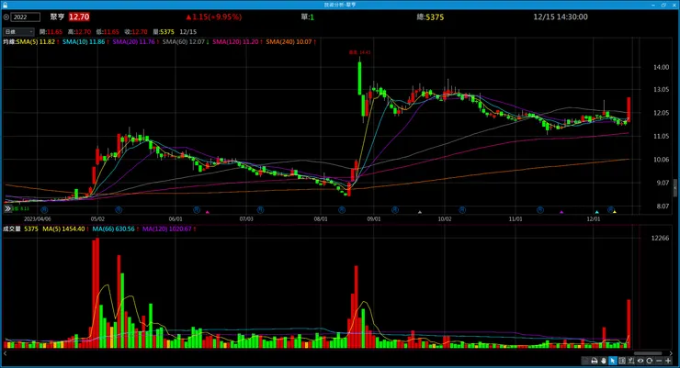
Task: Click the print chart icon
Action: pyautogui.click(x=595, y=361)
